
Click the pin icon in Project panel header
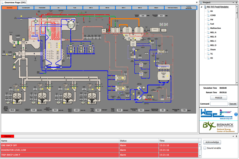point(236,2)
